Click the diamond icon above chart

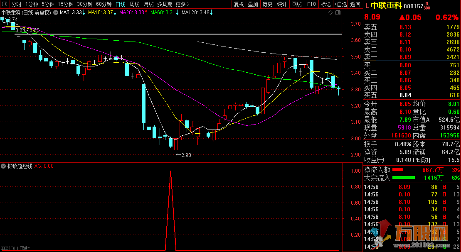(x=330, y=12)
